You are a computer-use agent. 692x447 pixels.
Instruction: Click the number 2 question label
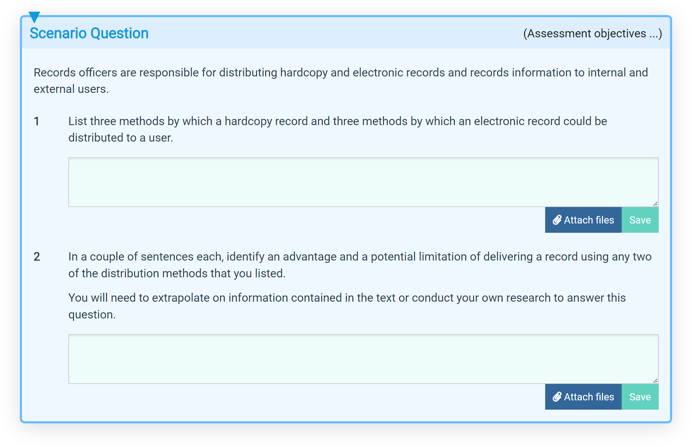(37, 256)
